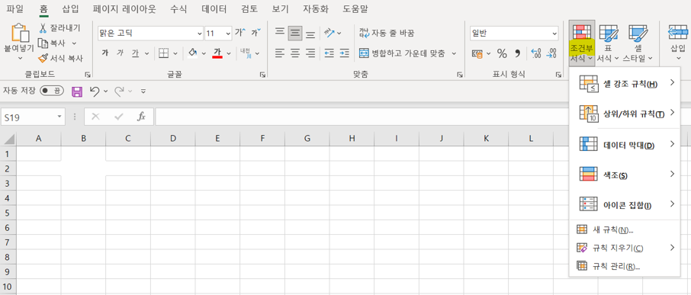Increase the indent

click(345, 53)
